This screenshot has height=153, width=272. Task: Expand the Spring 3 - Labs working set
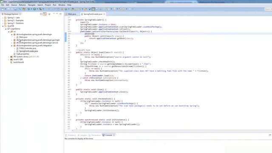pos(3,18)
